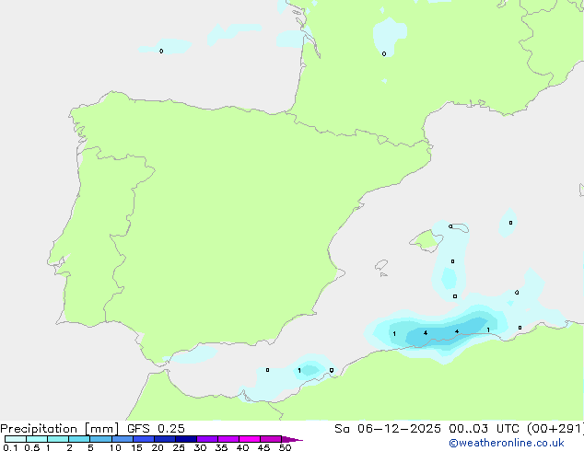The width and height of the screenshot is (584, 451).
Task: Pick the 10–15 mm legend swatch
Action: pyautogui.click(x=123, y=439)
